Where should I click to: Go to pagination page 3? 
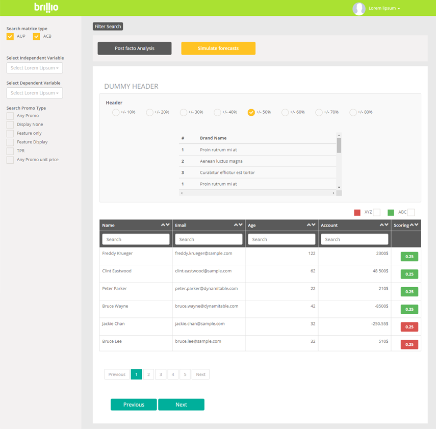(x=161, y=374)
